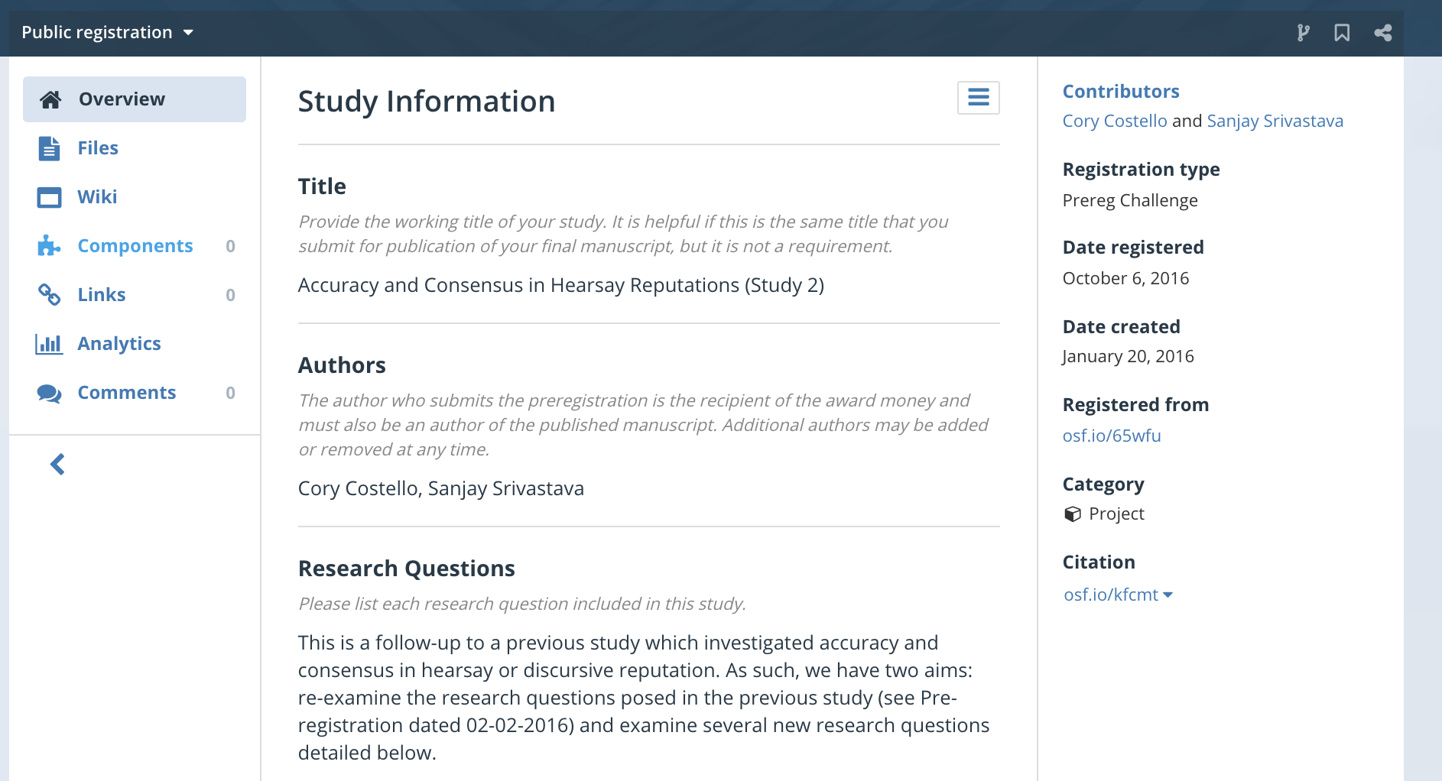Click the Links chain icon
Viewport: 1442px width, 781px height.
pyautogui.click(x=49, y=295)
